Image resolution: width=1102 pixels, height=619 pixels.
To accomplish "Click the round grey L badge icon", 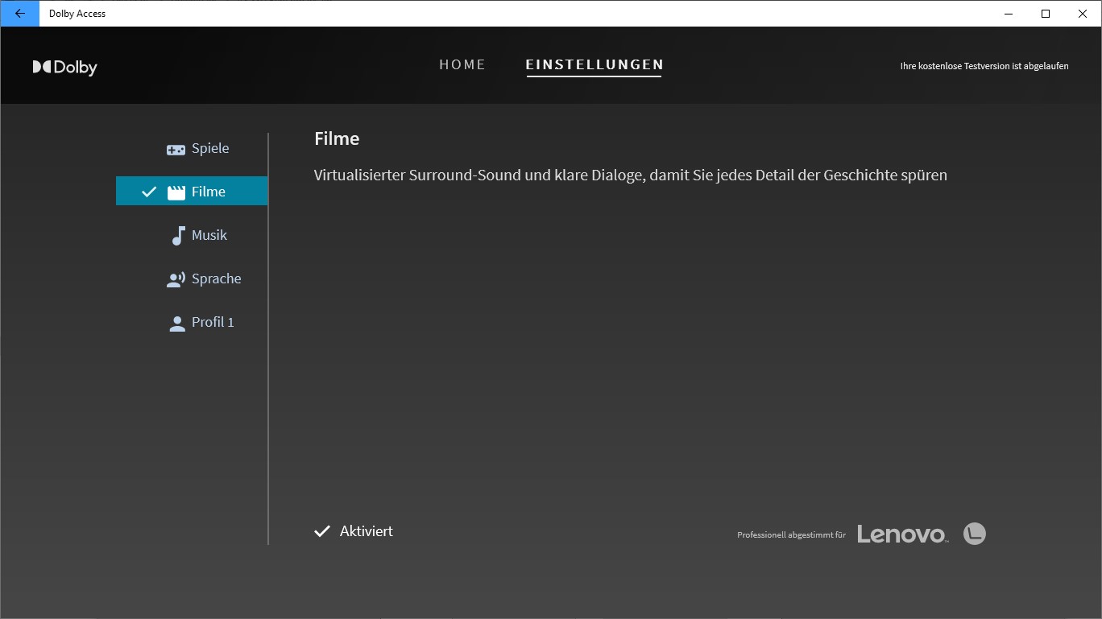I will pos(975,534).
